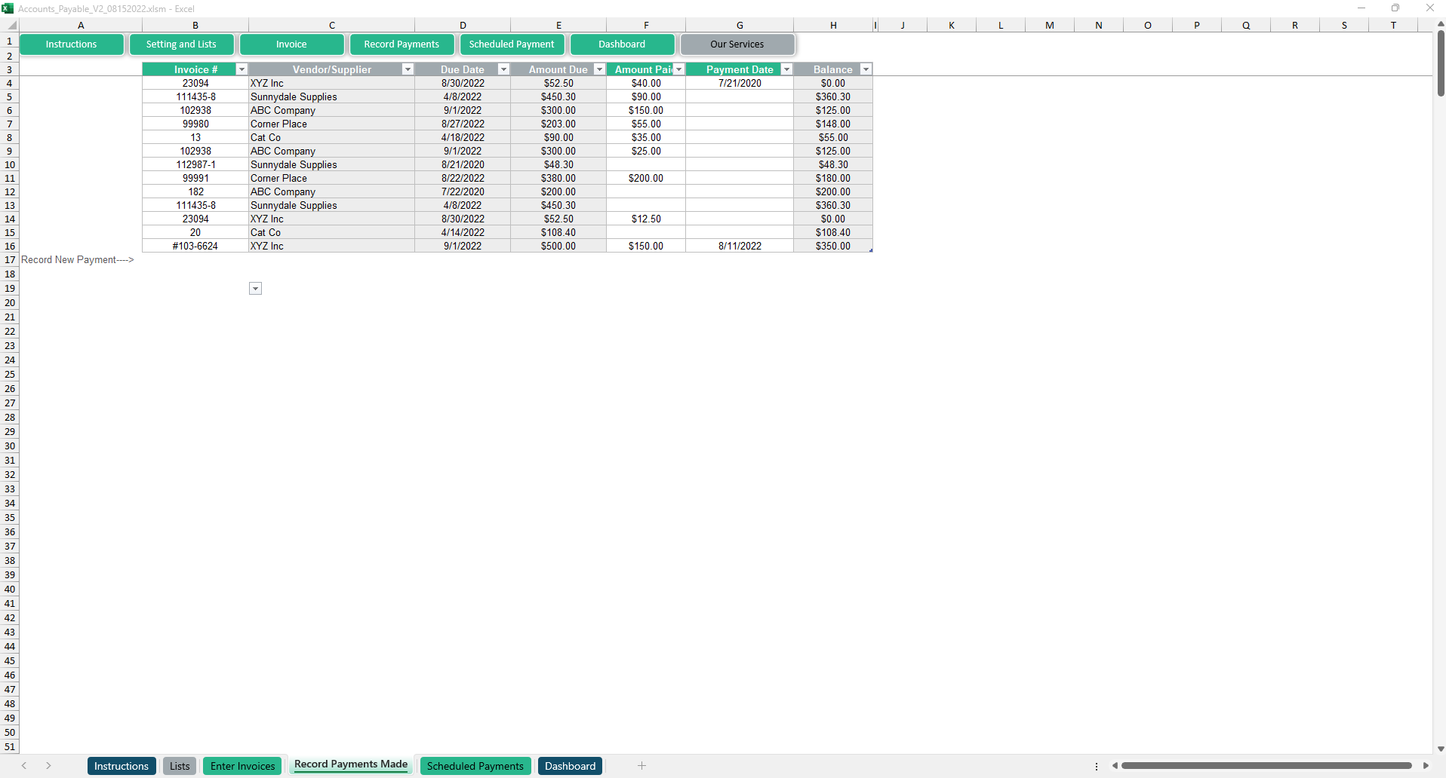Select column H header
This screenshot has height=778, width=1446.
tap(833, 25)
